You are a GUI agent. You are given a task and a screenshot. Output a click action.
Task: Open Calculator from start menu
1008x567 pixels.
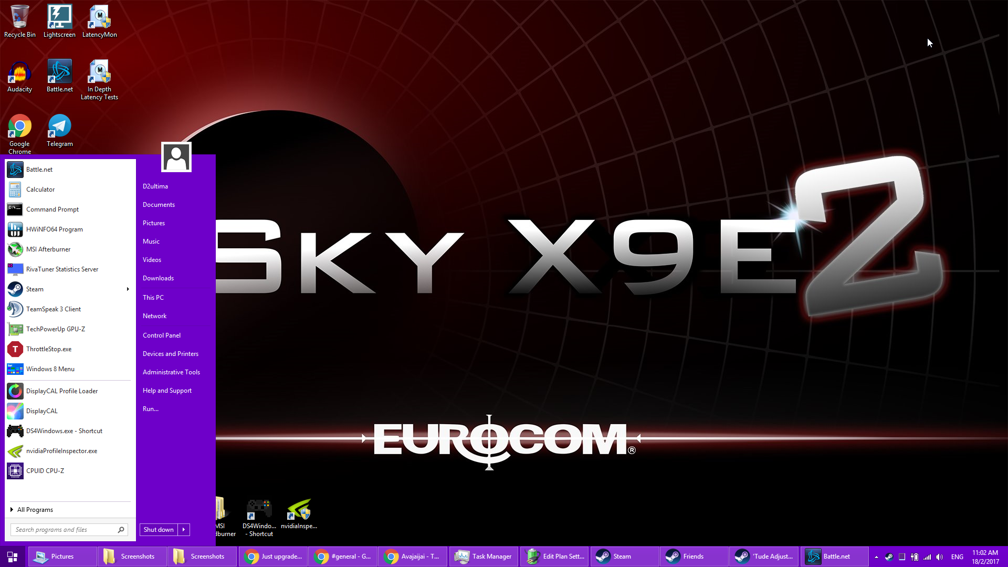(70, 190)
